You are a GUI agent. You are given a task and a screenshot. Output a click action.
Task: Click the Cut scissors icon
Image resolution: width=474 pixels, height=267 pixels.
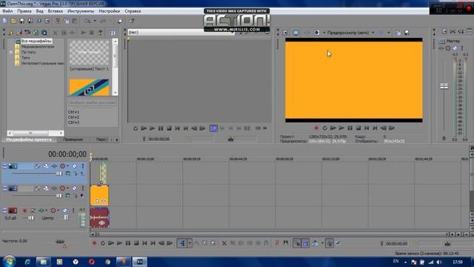[58, 21]
